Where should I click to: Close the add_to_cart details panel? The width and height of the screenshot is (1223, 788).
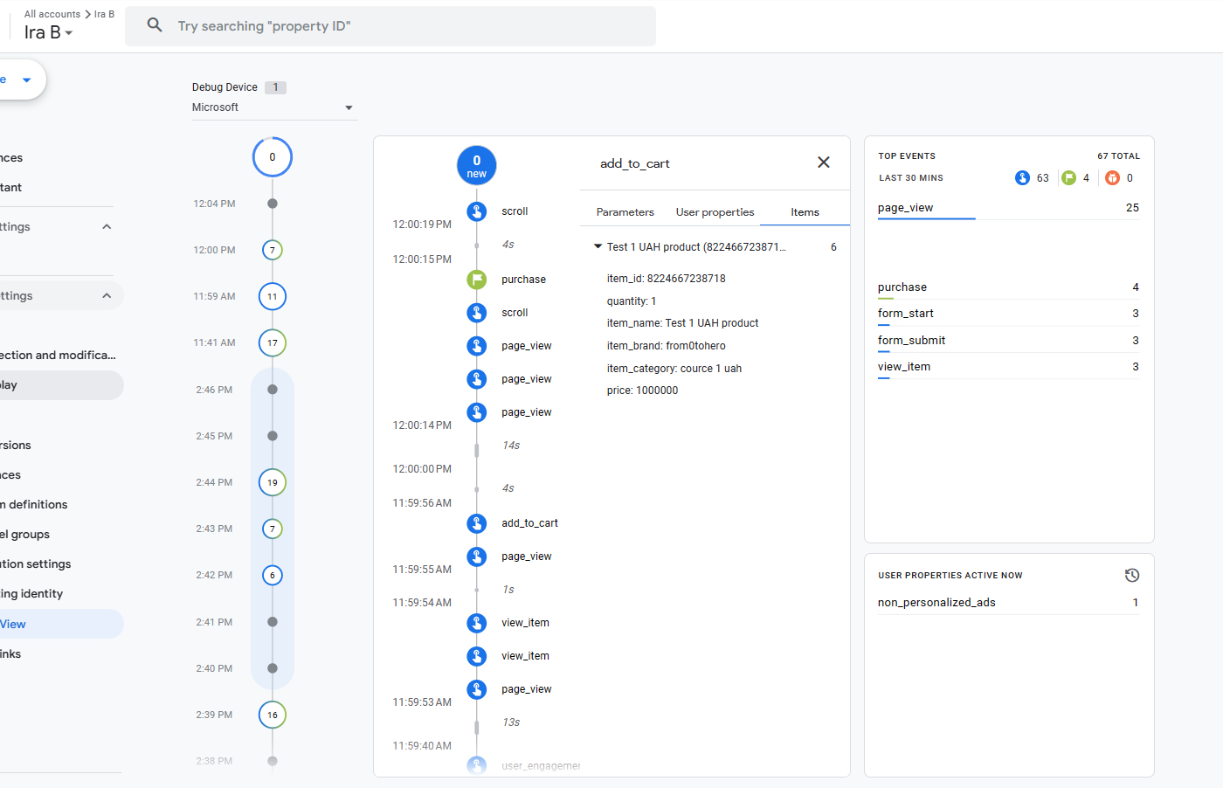(x=823, y=162)
